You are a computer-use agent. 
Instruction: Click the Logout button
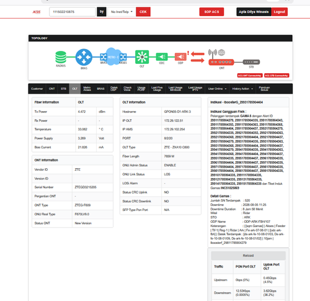280,12
